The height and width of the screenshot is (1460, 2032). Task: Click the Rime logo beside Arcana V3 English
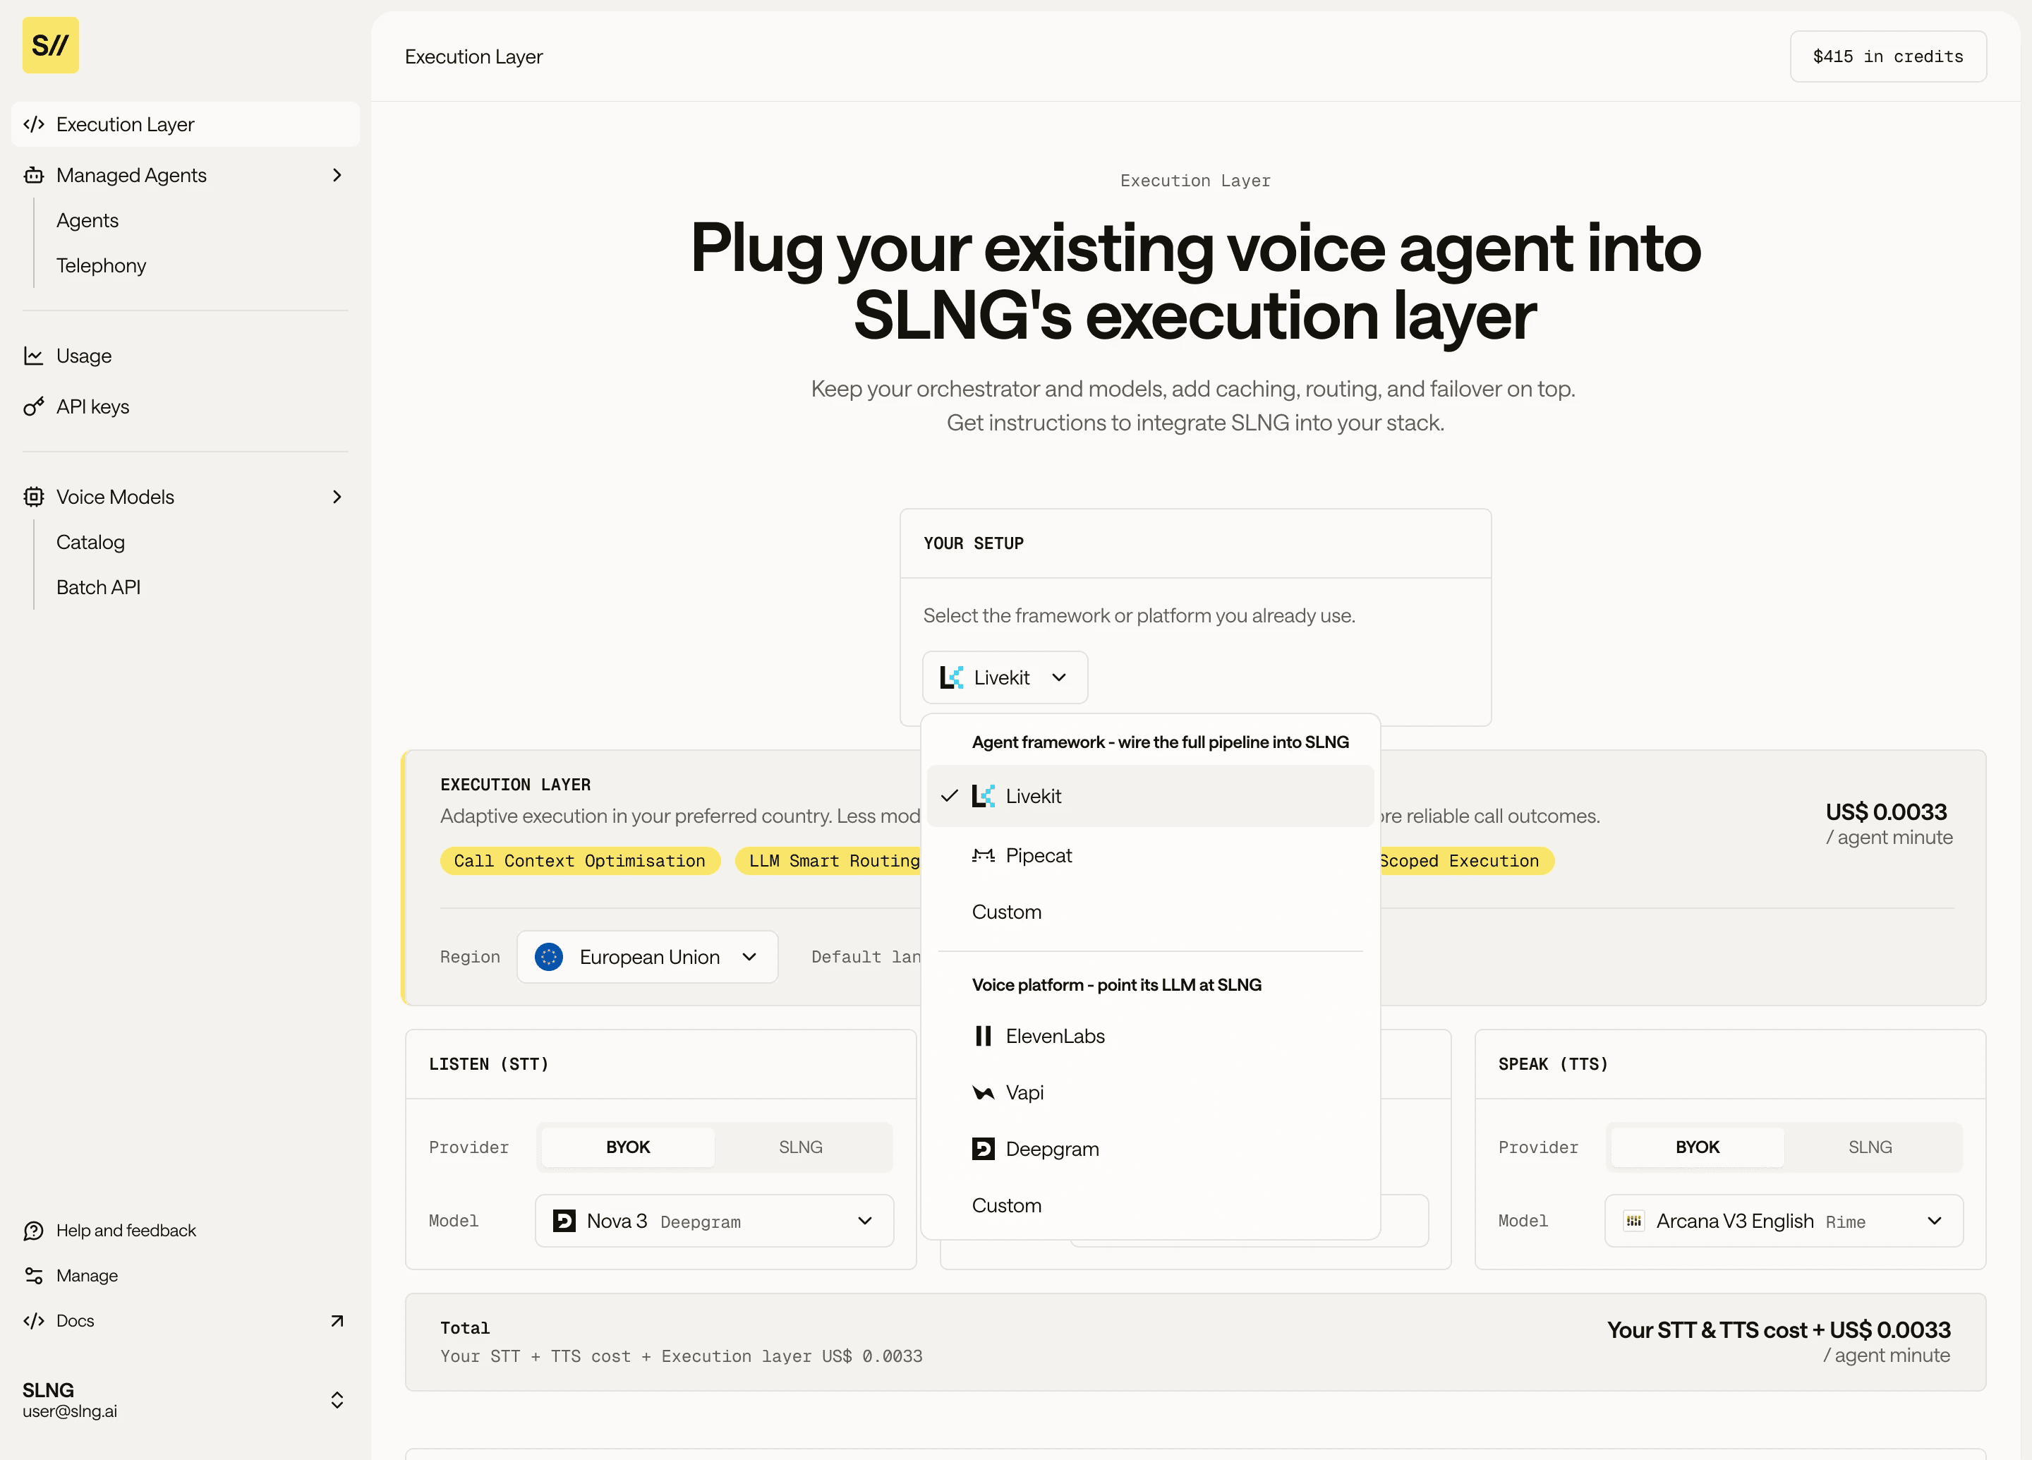tap(1633, 1221)
